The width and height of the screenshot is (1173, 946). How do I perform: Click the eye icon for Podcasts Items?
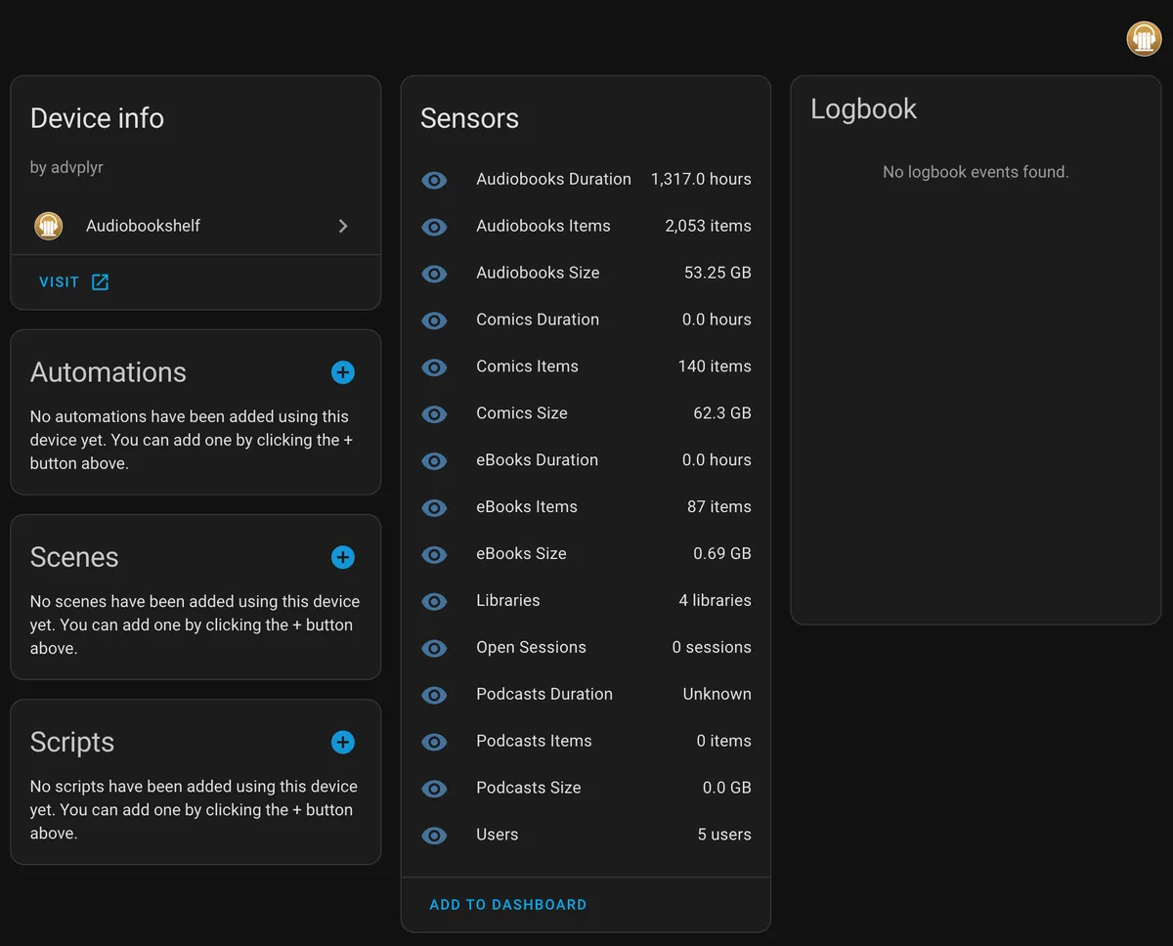tap(434, 743)
